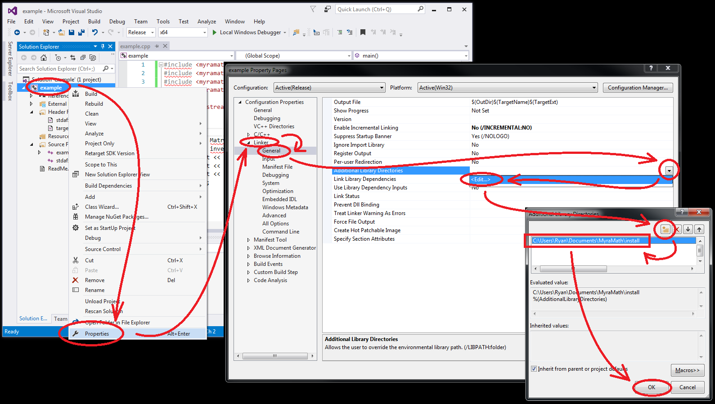Viewport: 715px width, 404px height.
Task: Click the directories list horizontal scrollbar
Action: 614,269
